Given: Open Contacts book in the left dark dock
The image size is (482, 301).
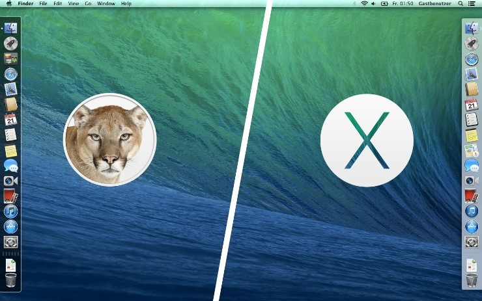Looking at the screenshot, I should pyautogui.click(x=11, y=105).
